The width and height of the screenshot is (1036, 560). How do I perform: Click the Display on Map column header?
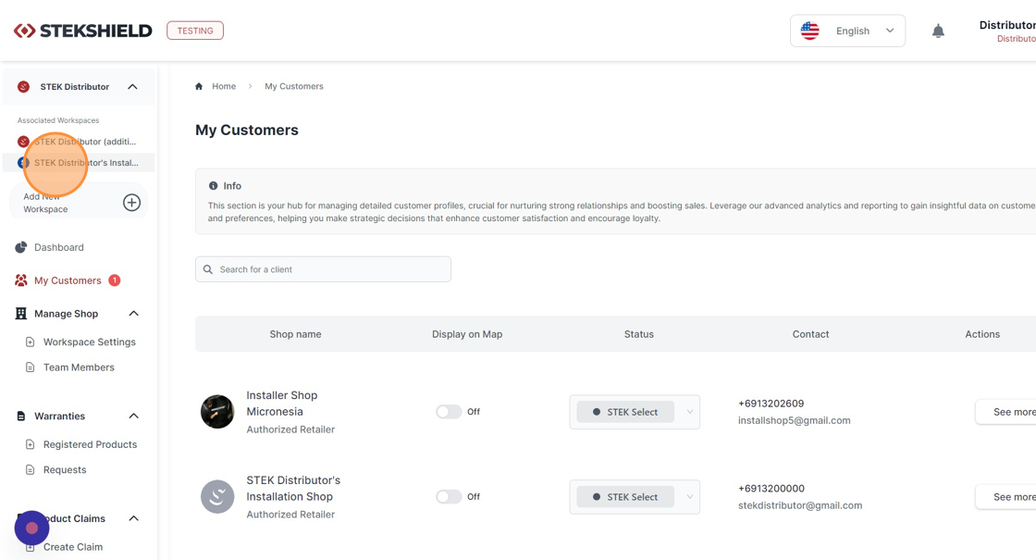pyautogui.click(x=467, y=334)
